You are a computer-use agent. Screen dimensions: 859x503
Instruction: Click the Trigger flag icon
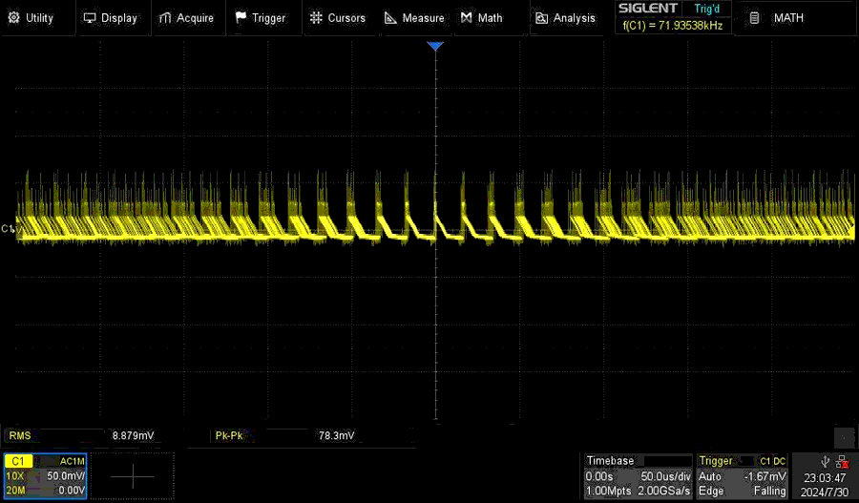tap(241, 18)
